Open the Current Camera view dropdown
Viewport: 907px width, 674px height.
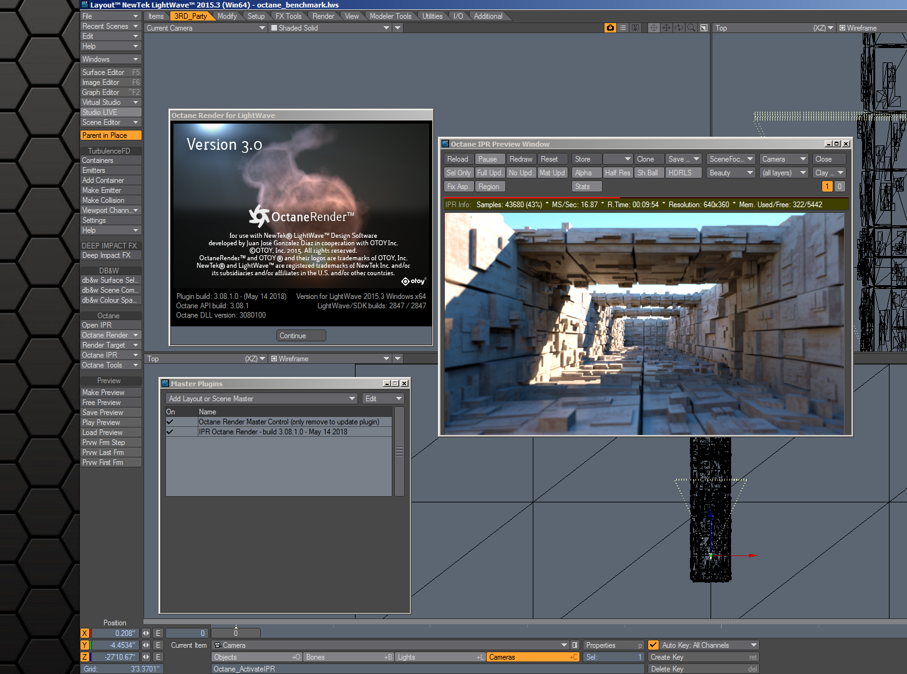(206, 28)
